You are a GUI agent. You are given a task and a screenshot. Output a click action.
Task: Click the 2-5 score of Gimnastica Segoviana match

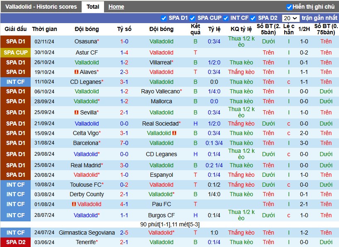pyautogui.click(x=124, y=233)
